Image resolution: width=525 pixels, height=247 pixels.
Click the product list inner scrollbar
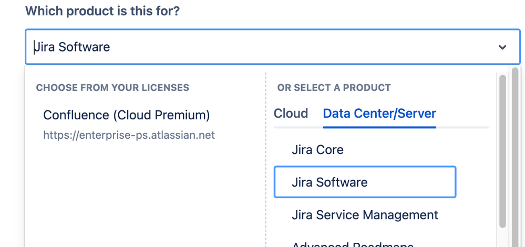click(502, 151)
